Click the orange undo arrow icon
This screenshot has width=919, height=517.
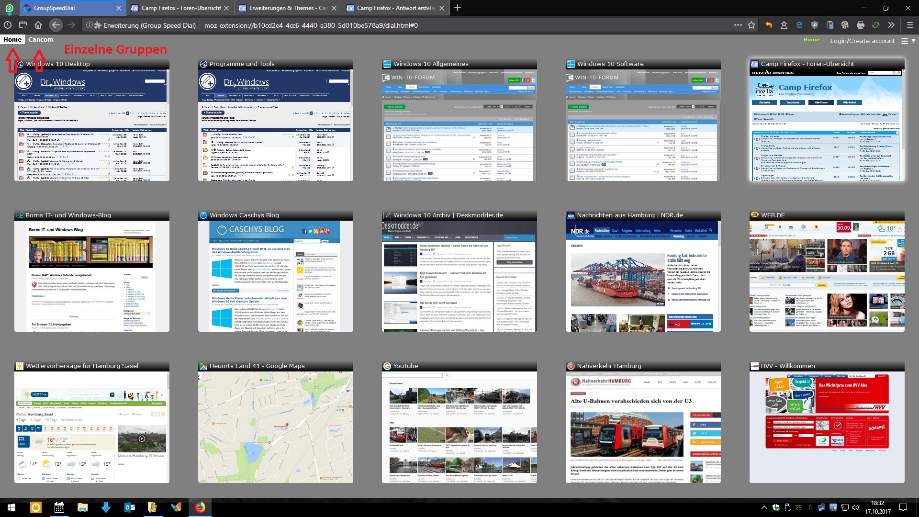(769, 25)
